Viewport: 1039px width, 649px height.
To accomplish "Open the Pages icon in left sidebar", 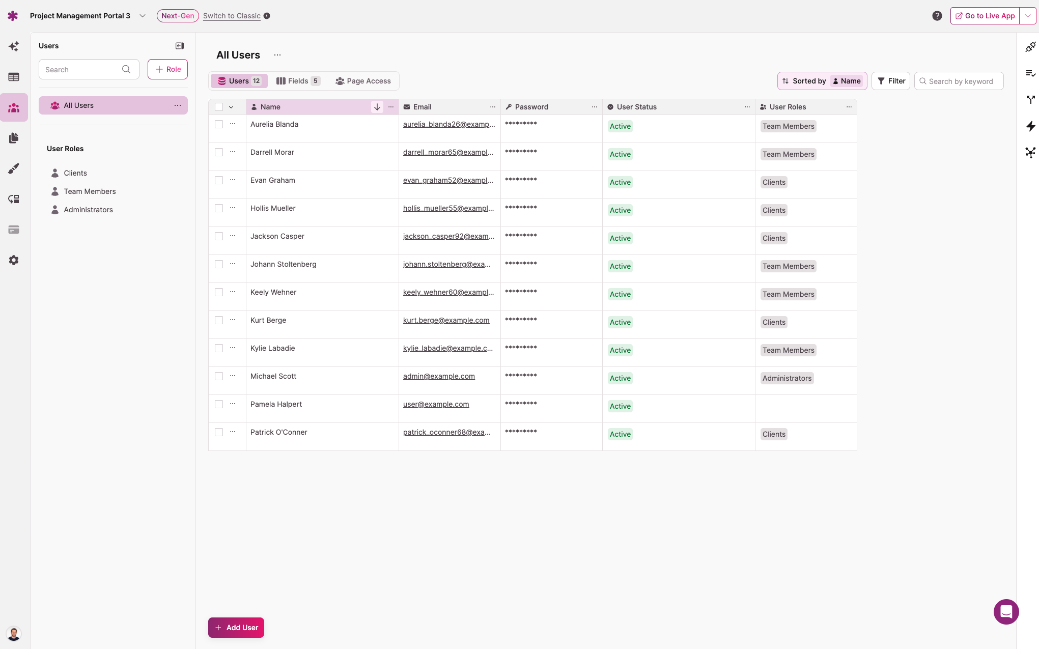I will pos(14,138).
